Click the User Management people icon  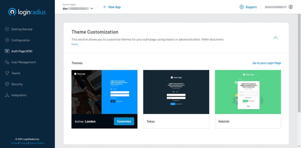[7, 62]
